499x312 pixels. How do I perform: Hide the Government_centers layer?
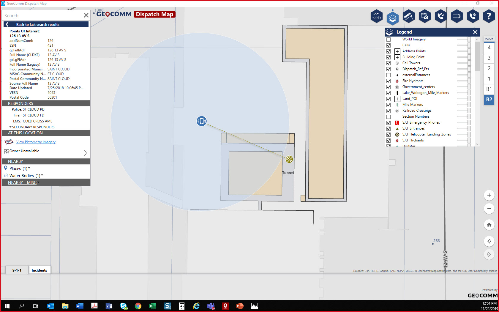pos(389,87)
